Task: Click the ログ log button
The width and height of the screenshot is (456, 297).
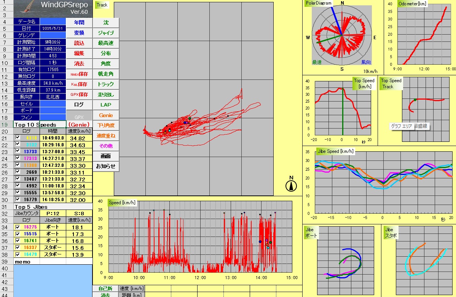Action: coord(79,105)
